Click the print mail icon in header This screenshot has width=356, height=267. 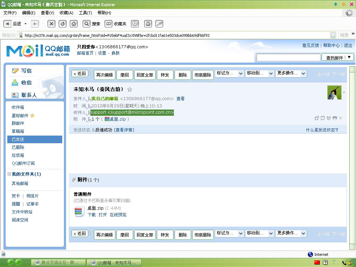pyautogui.click(x=335, y=118)
